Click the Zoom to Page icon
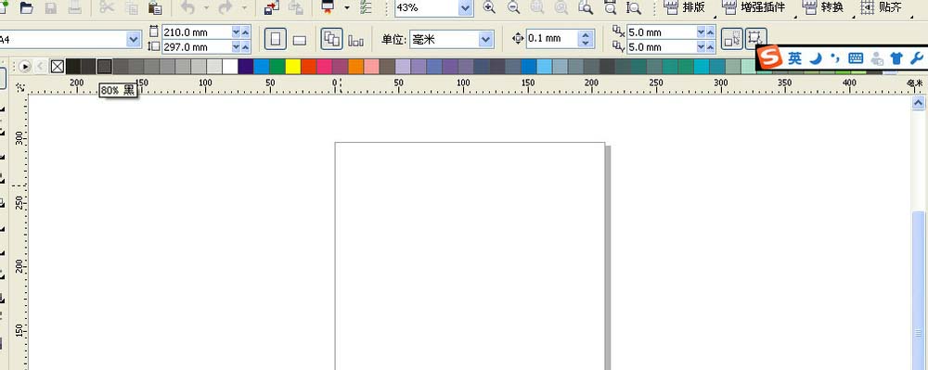This screenshot has width=928, height=370. pyautogui.click(x=586, y=7)
